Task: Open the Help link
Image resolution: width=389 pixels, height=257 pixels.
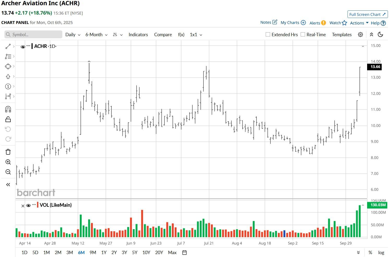Action: click(x=378, y=23)
